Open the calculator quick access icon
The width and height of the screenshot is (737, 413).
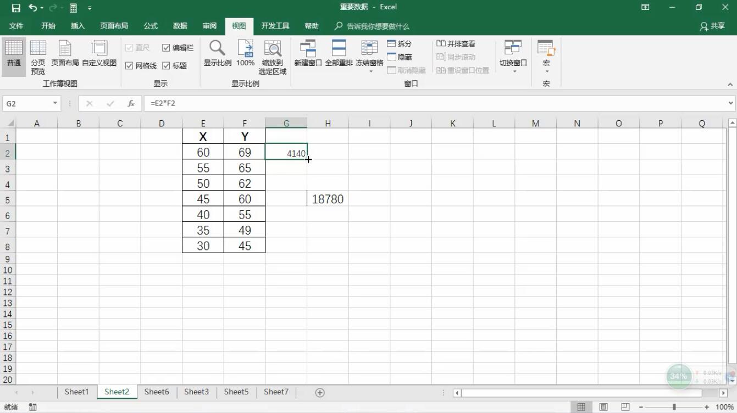73,8
